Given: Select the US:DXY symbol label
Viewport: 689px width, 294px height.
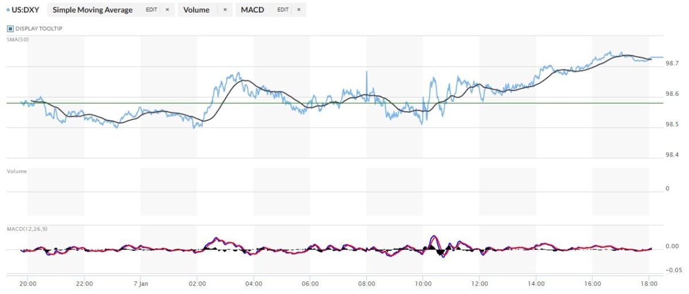Looking at the screenshot, I should click(x=26, y=10).
